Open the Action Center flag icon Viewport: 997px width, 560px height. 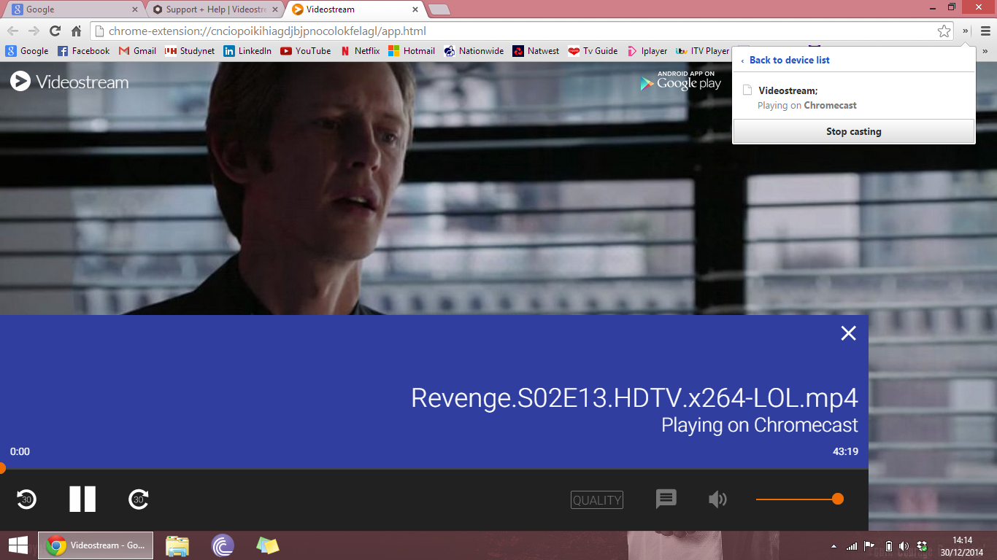click(x=869, y=546)
